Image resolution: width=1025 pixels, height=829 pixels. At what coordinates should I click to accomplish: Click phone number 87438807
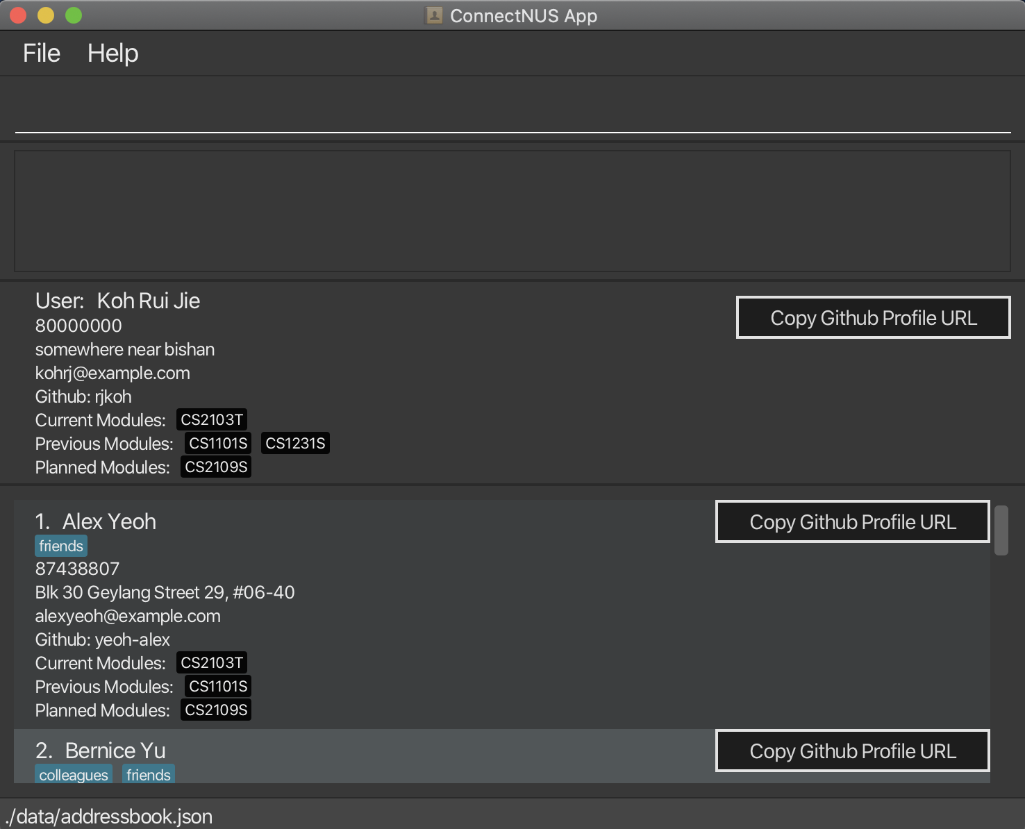[x=77, y=569]
